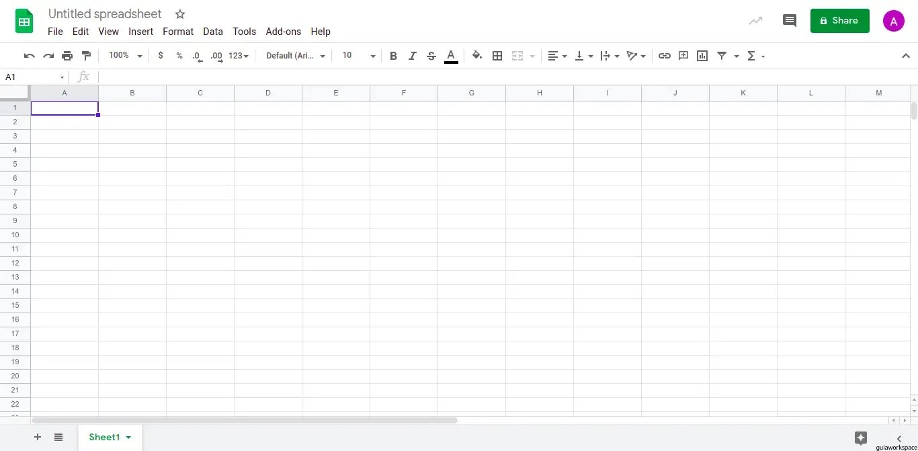Click the print icon
The image size is (918, 451).
67,56
